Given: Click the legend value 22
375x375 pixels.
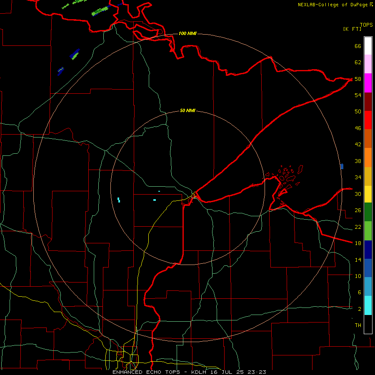Looking at the screenshot, I should click(358, 227).
